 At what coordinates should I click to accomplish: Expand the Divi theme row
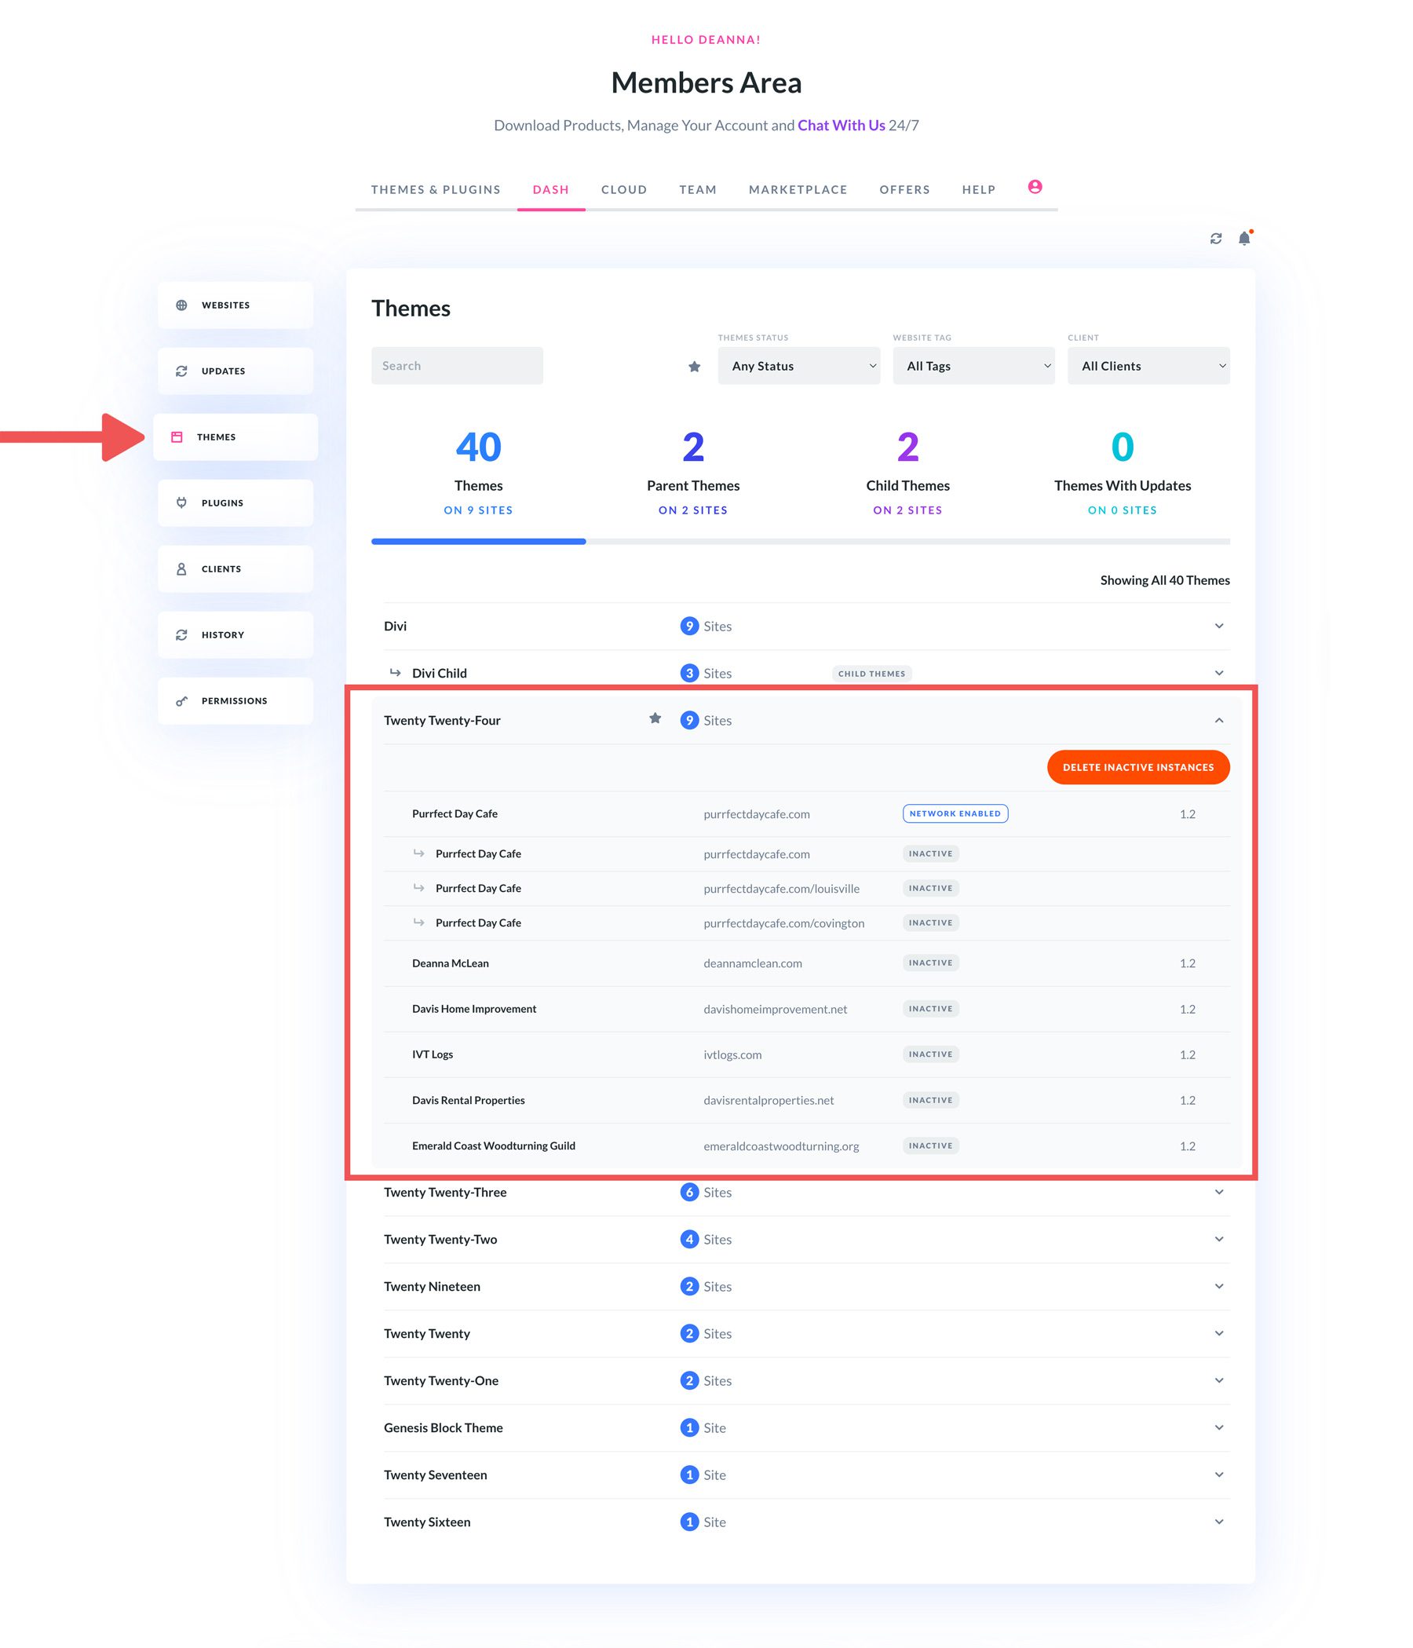tap(1220, 626)
